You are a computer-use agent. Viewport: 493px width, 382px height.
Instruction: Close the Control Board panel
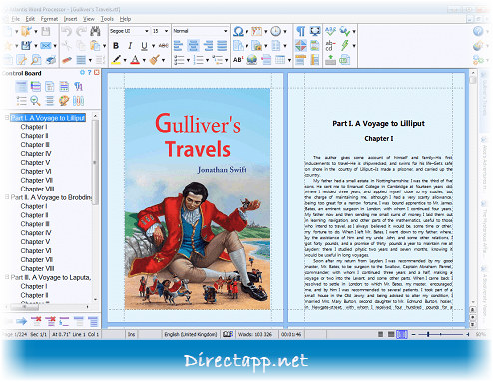(x=97, y=73)
